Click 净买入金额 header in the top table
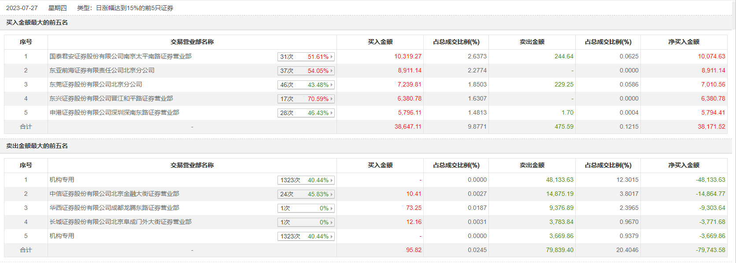736x263 pixels. (x=684, y=42)
